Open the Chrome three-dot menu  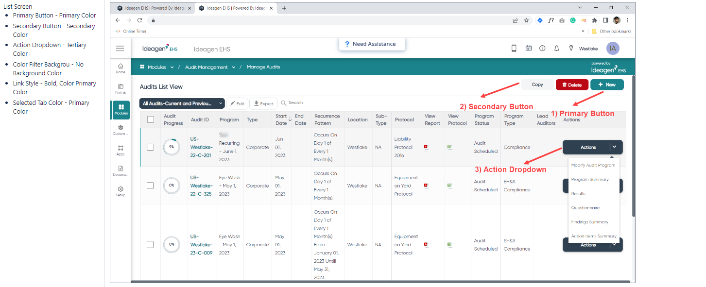(x=627, y=20)
